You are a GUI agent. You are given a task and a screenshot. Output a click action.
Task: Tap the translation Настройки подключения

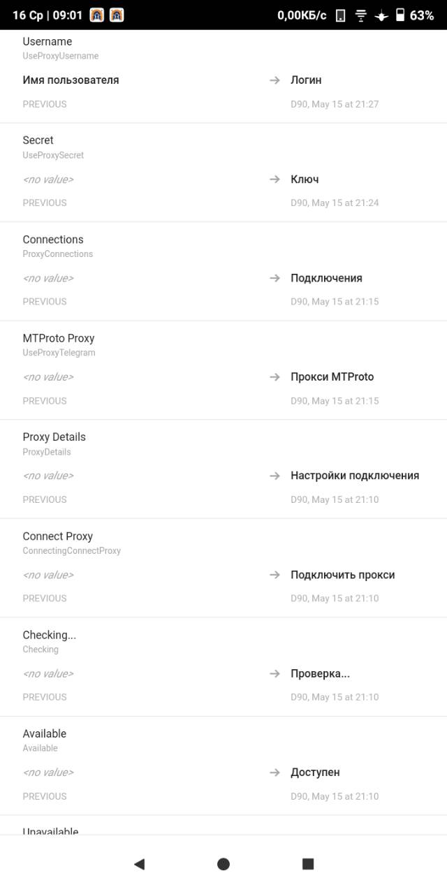355,476
